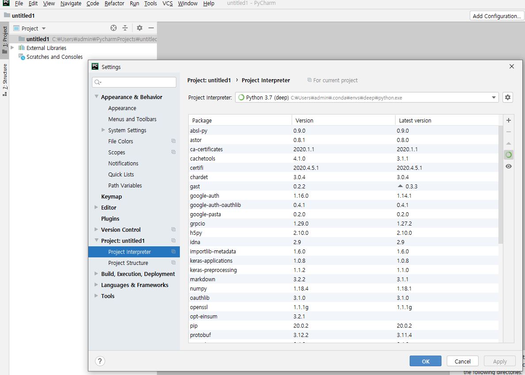Click the Settings help question mark

point(100,361)
